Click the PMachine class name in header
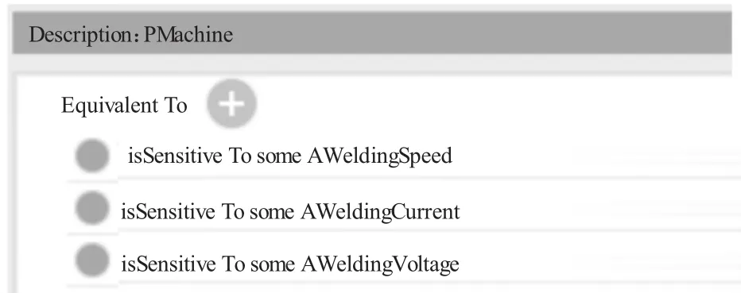Image resolution: width=741 pixels, height=293 pixels. (x=188, y=34)
